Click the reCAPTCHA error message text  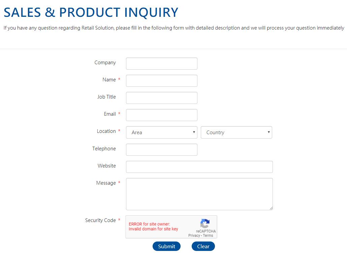[153, 226]
